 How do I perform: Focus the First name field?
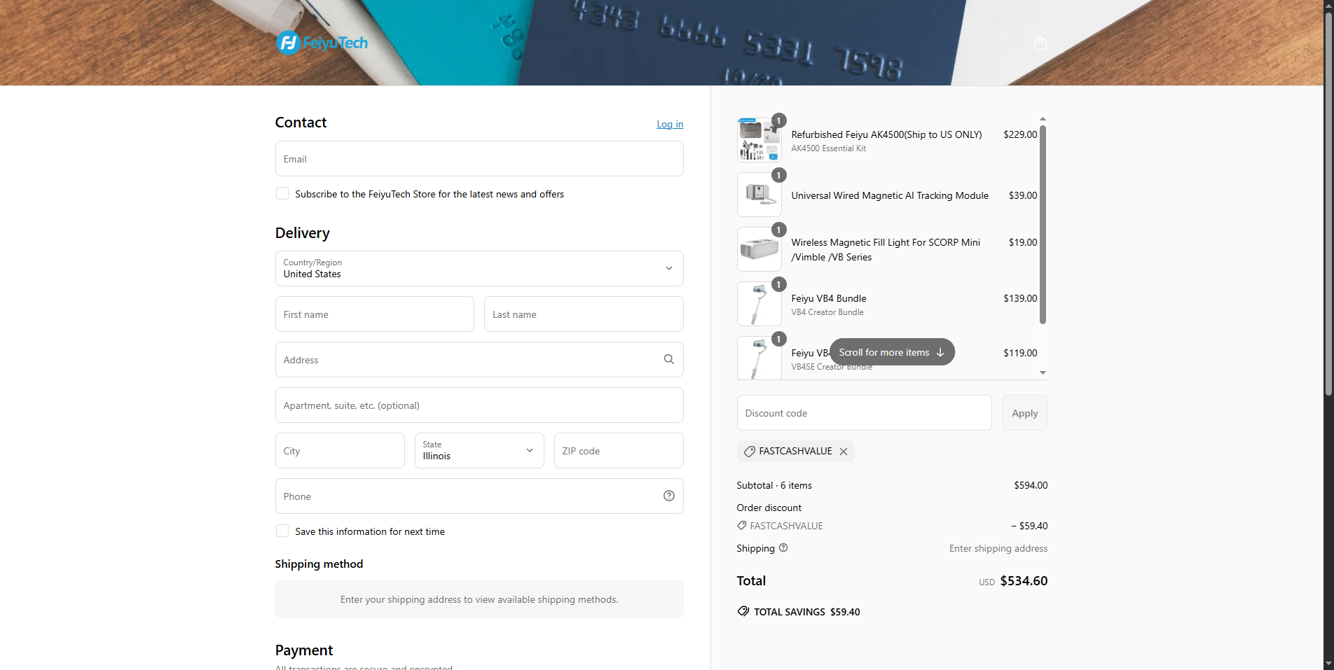[375, 314]
